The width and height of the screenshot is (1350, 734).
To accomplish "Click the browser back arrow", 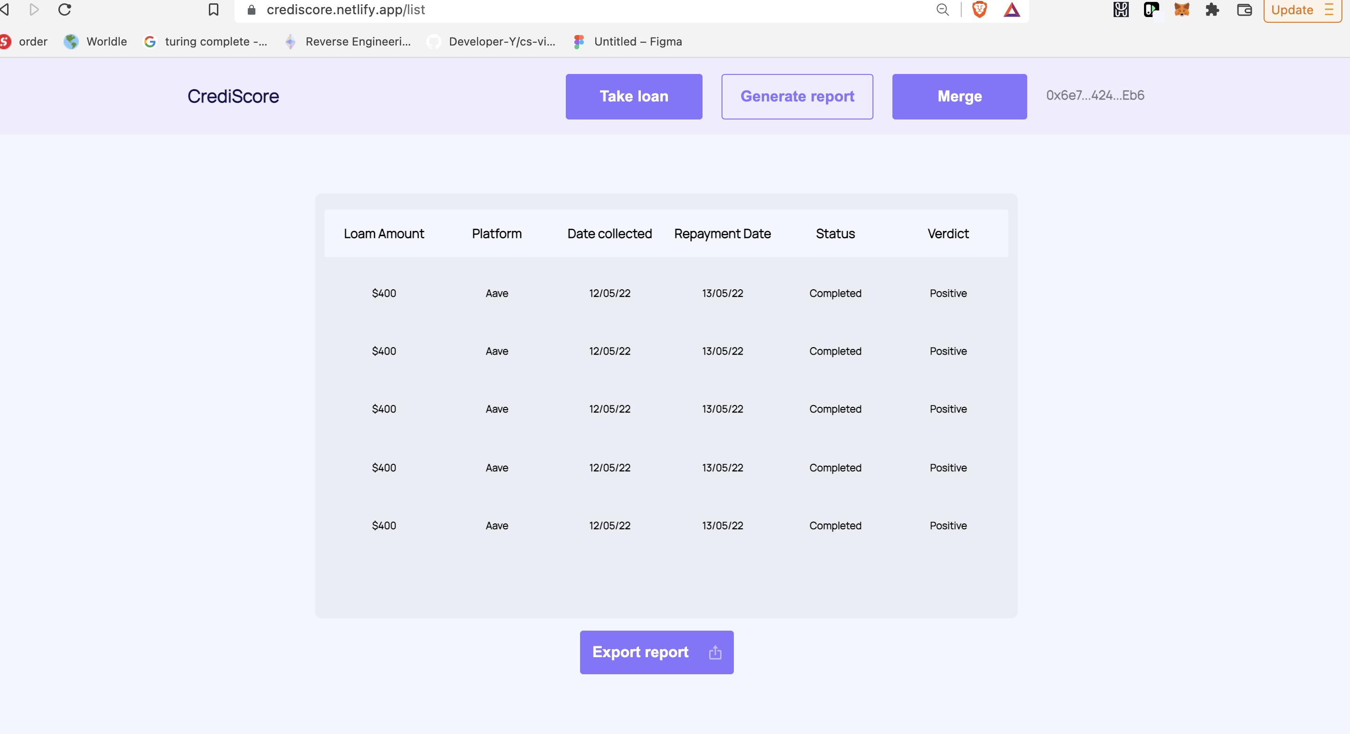I will [x=4, y=9].
